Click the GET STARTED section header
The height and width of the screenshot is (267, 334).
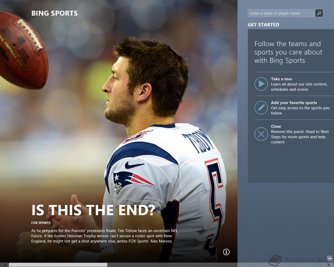[x=264, y=25]
